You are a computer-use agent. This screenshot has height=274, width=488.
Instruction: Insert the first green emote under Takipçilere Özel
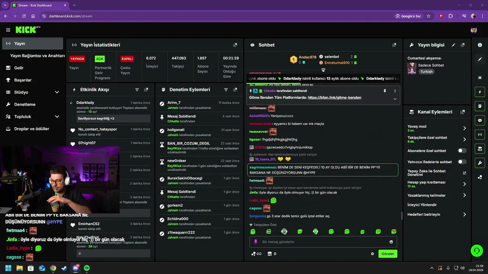253,231
